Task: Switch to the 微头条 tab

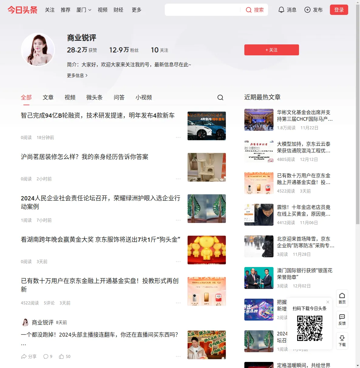Action: pos(95,97)
